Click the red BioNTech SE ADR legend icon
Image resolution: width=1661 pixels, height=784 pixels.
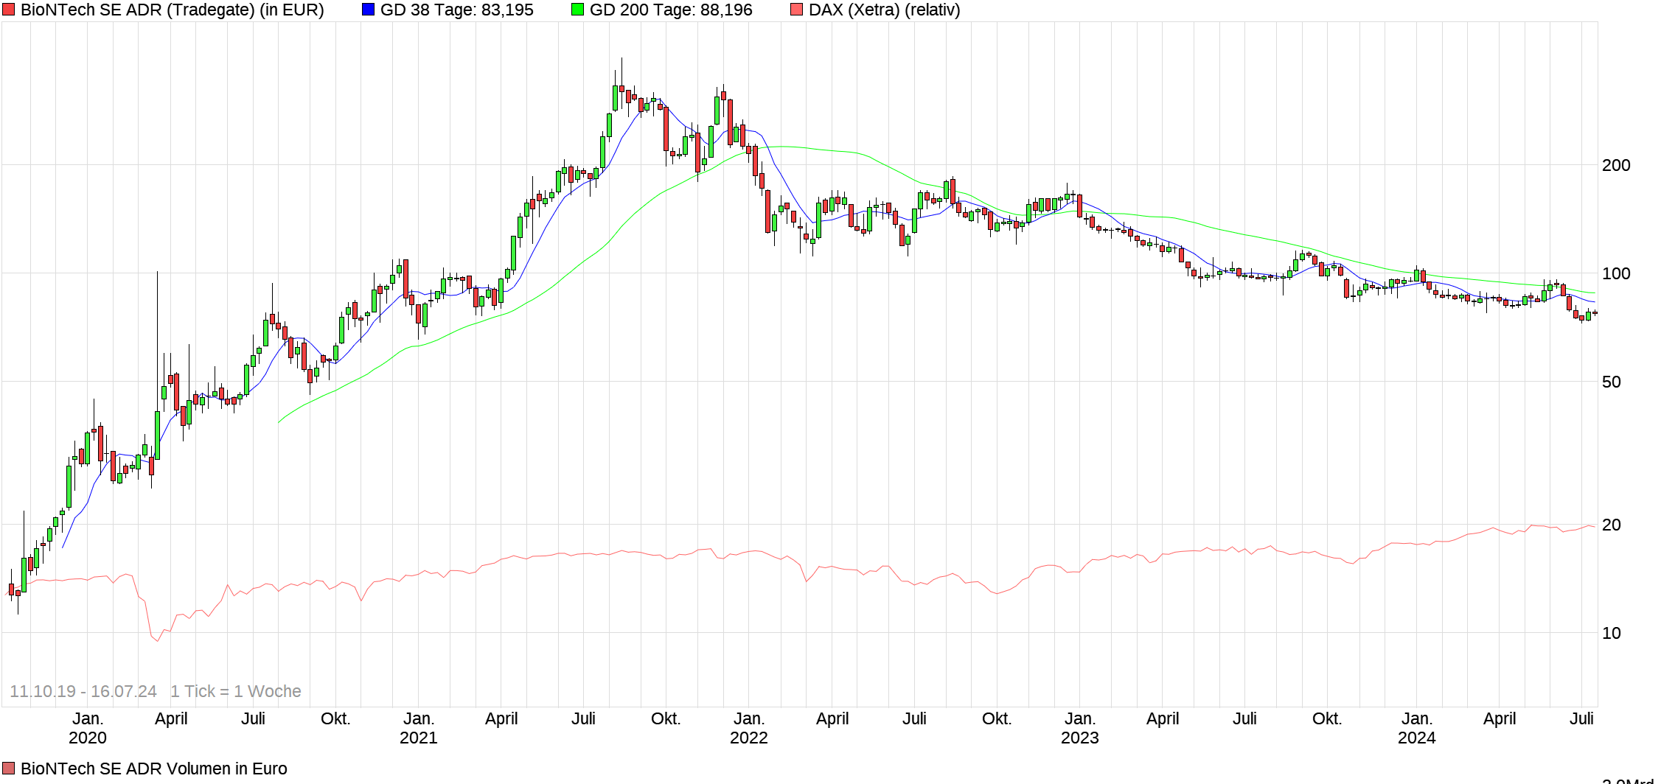pyautogui.click(x=7, y=10)
